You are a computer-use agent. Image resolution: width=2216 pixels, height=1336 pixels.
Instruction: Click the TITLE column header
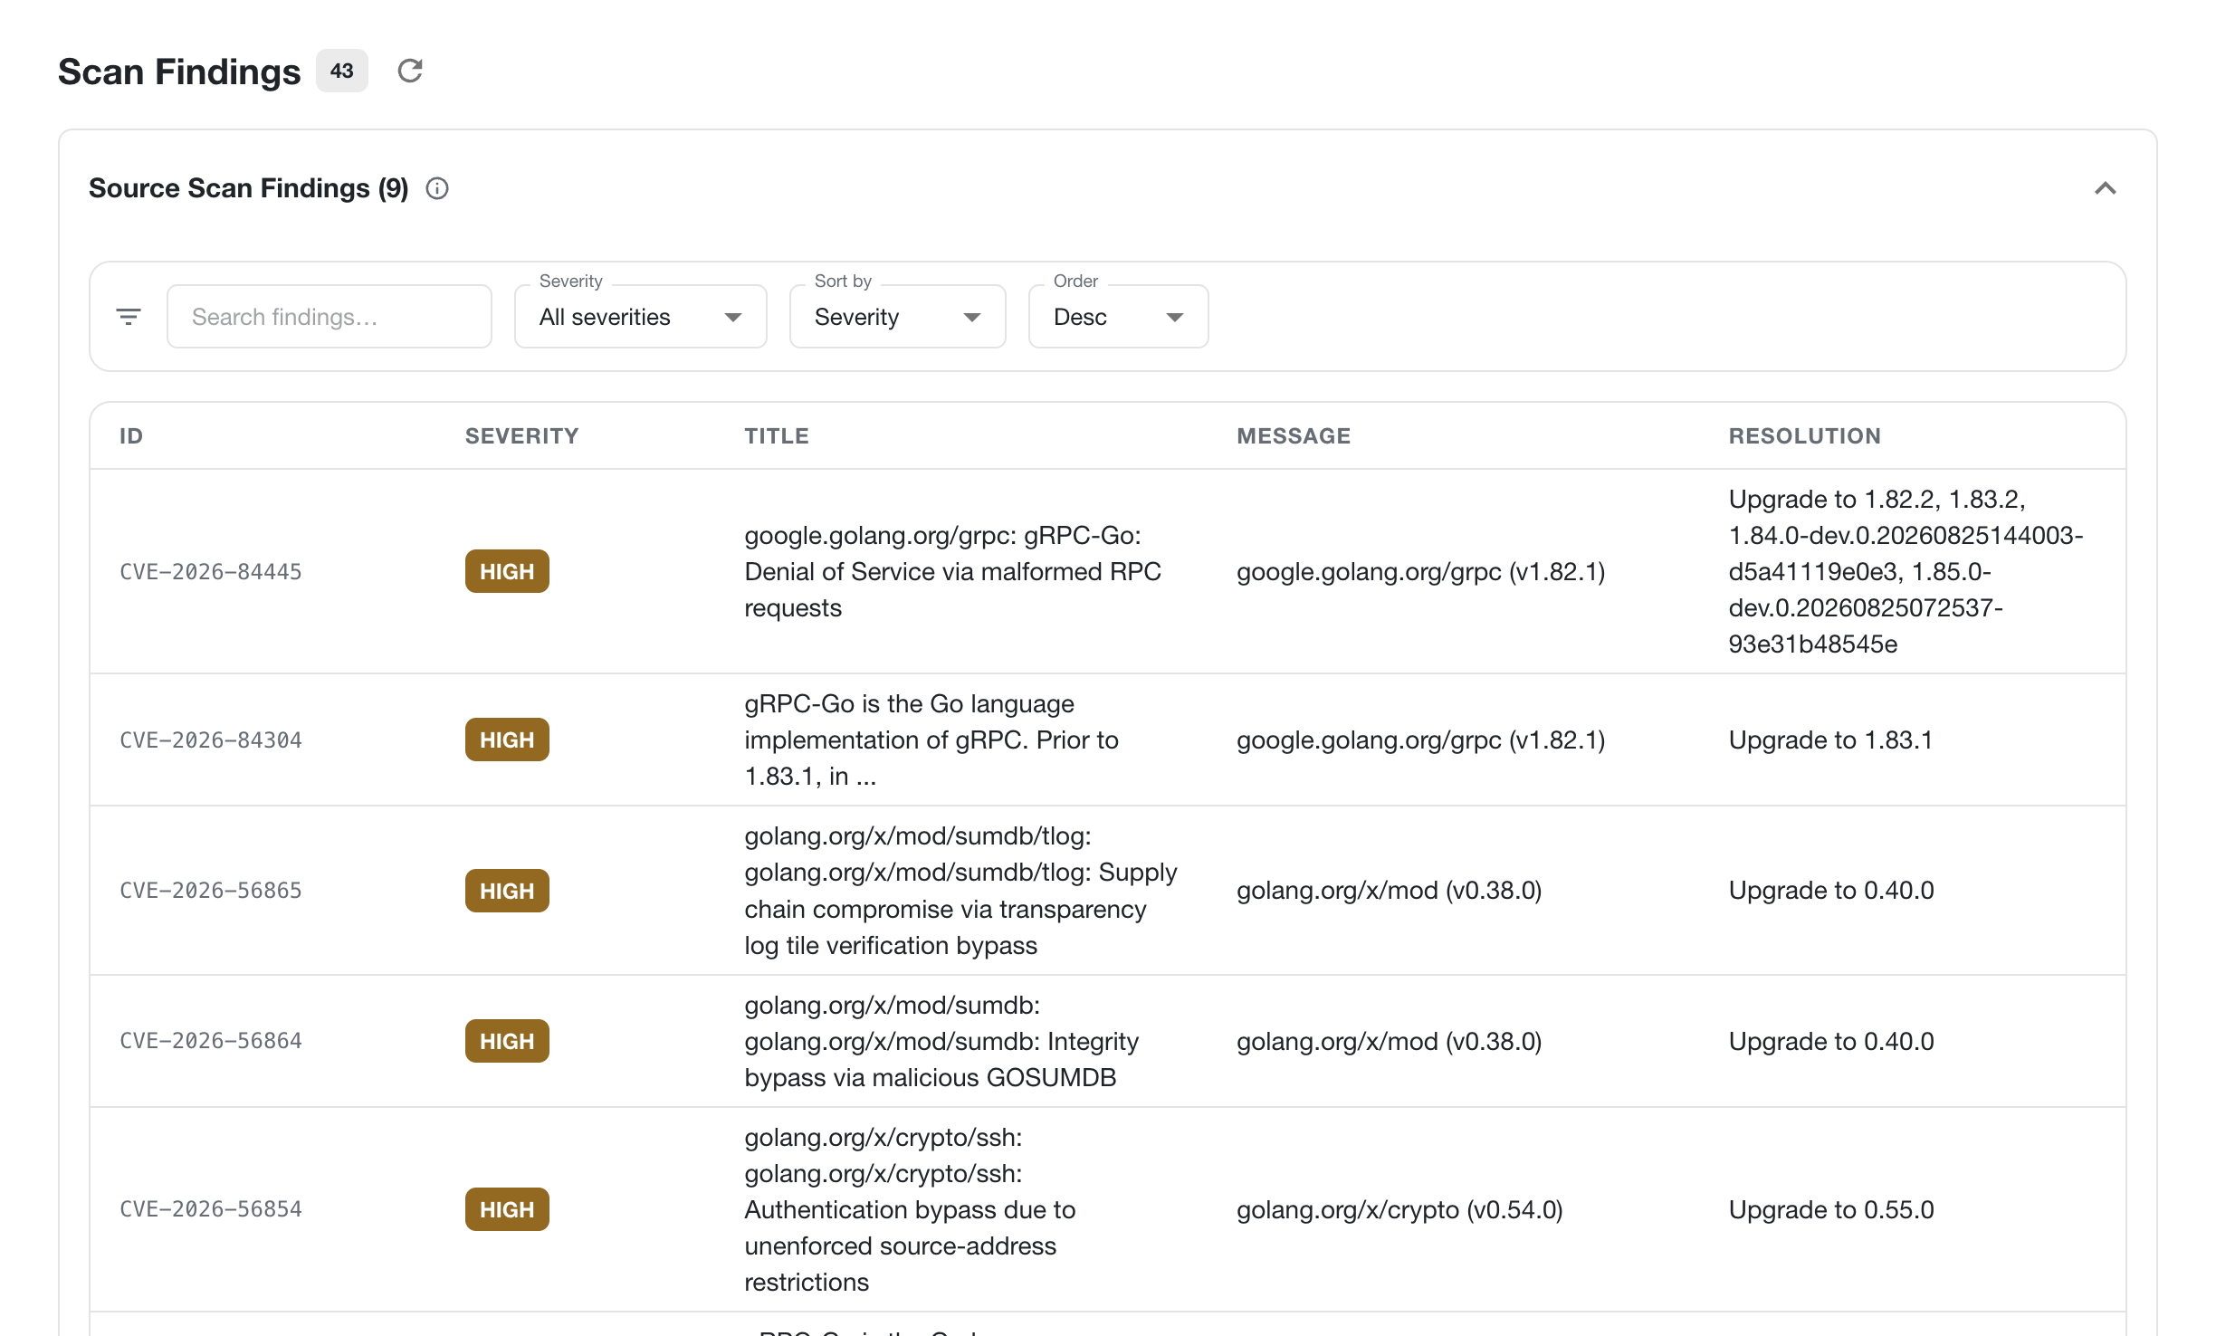pos(777,436)
